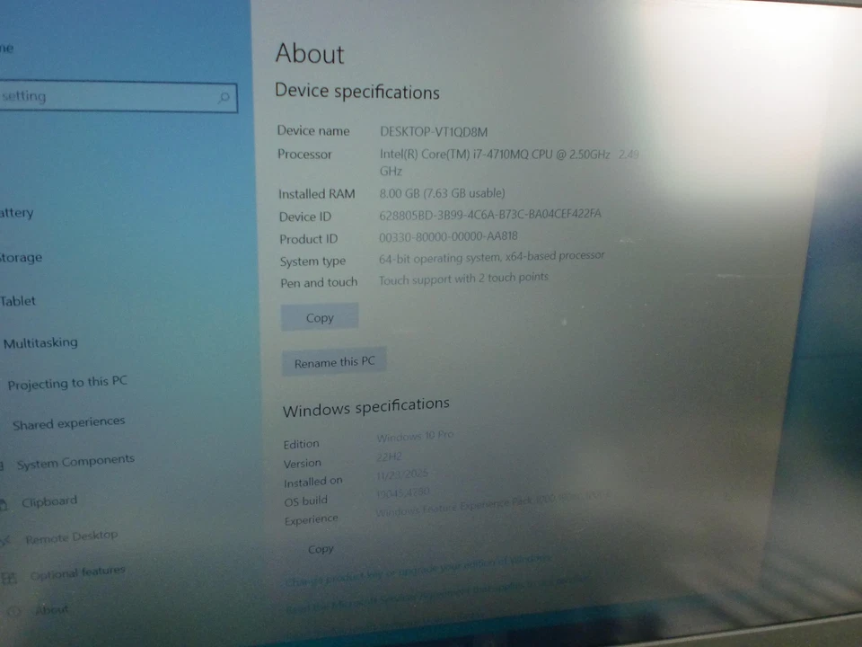Copy the Windows specifications
Screen dimensions: 862x647
click(x=321, y=549)
